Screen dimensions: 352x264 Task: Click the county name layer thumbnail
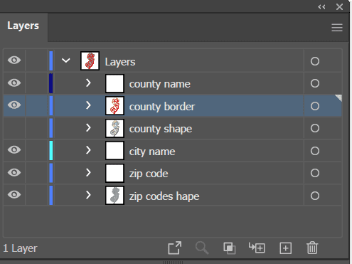[x=114, y=83]
